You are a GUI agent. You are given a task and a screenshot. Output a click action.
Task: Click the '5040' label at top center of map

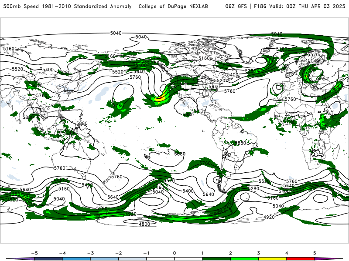(x=116, y=33)
